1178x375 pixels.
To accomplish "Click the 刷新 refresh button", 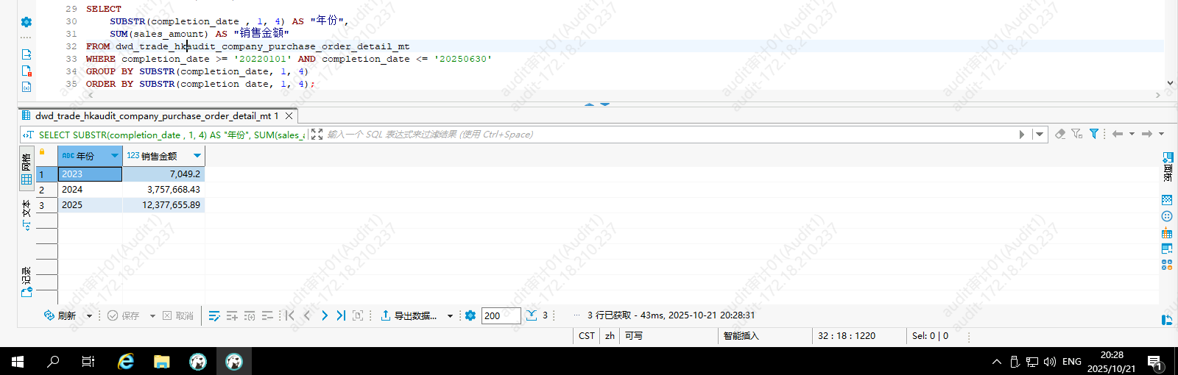I will coord(60,315).
